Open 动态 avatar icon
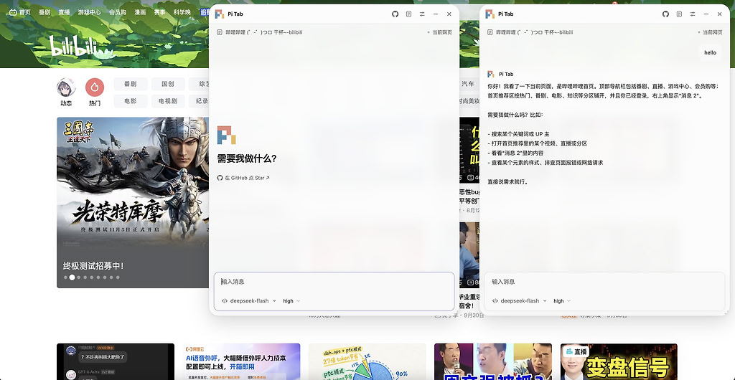 66,87
